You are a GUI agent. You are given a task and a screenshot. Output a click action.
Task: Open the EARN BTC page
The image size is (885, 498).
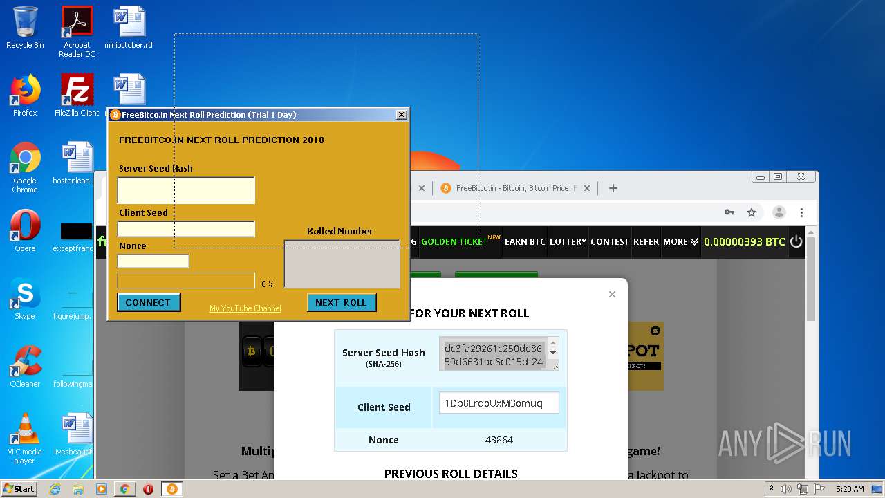click(x=525, y=241)
